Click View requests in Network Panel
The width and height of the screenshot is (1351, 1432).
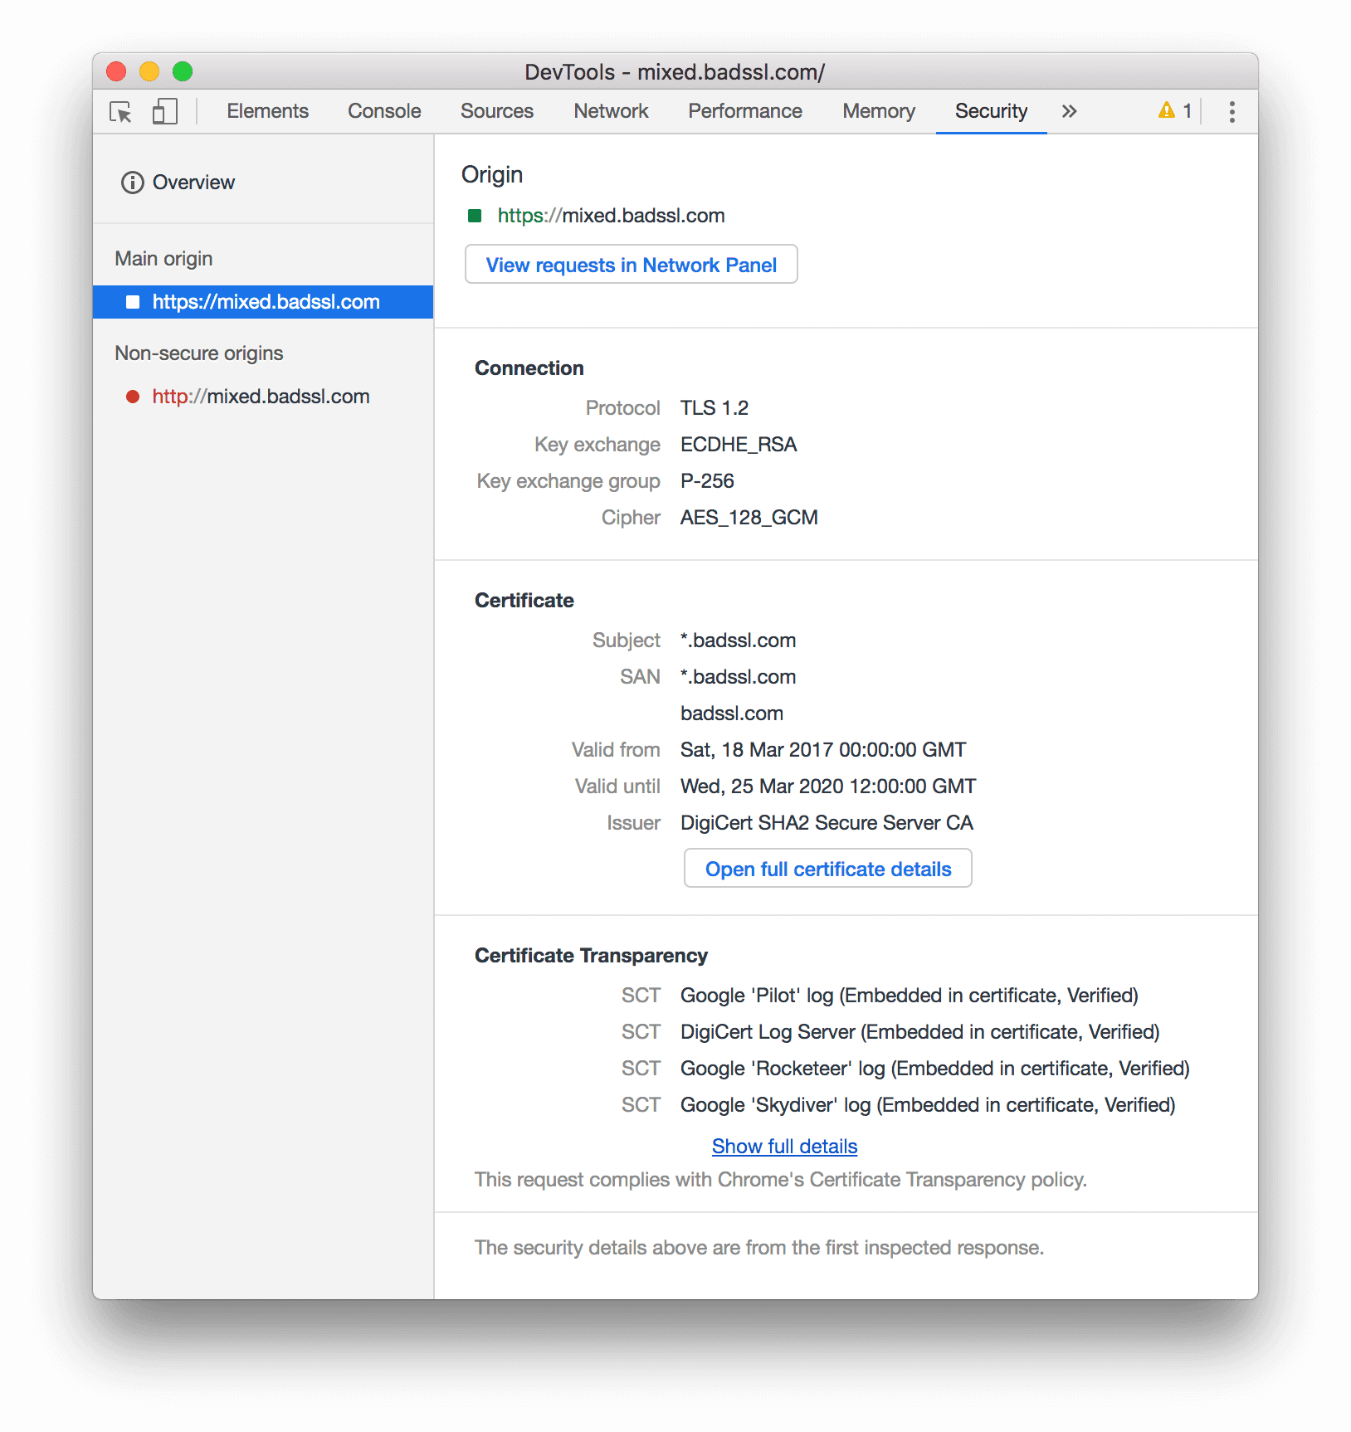(631, 264)
